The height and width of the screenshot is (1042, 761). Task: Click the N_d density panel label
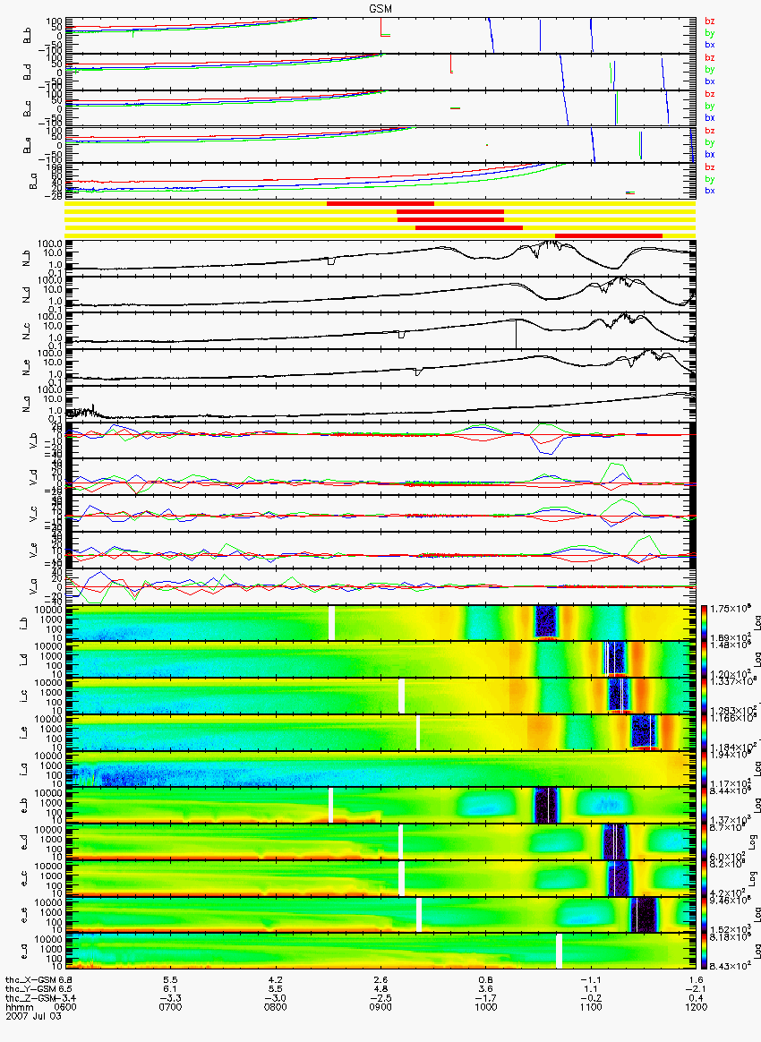pos(28,295)
